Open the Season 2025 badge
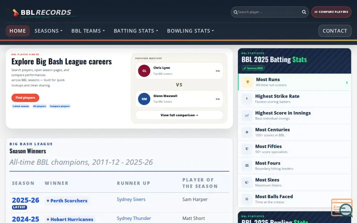The width and height of the screenshot is (357, 223). point(253,68)
